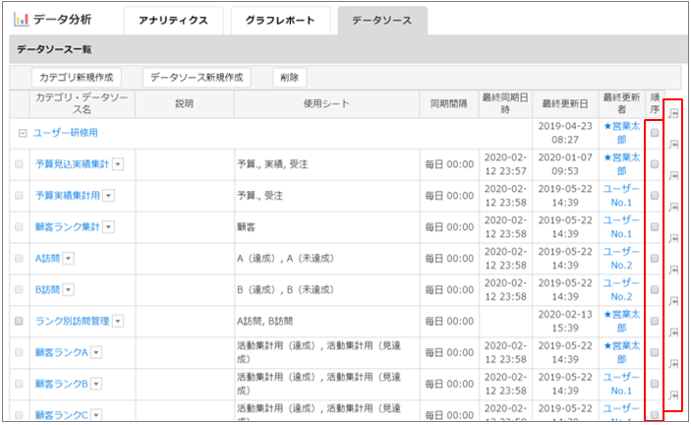Check the 順序 checkbox in the ユーザー研修用 row
Viewport: 691px width, 425px height.
655,133
